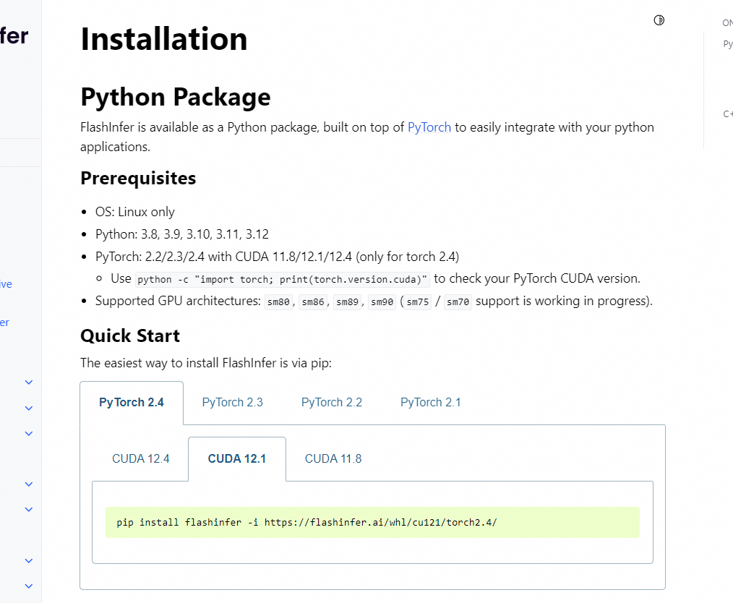Expand the second-to-last sidebar chevron
This screenshot has width=733, height=603.
(x=29, y=560)
